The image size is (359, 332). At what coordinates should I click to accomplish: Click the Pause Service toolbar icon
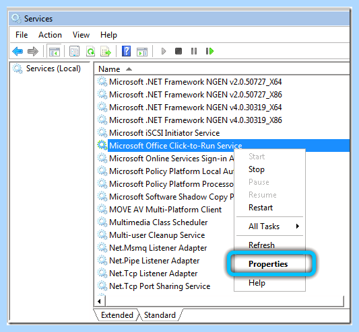click(x=194, y=51)
